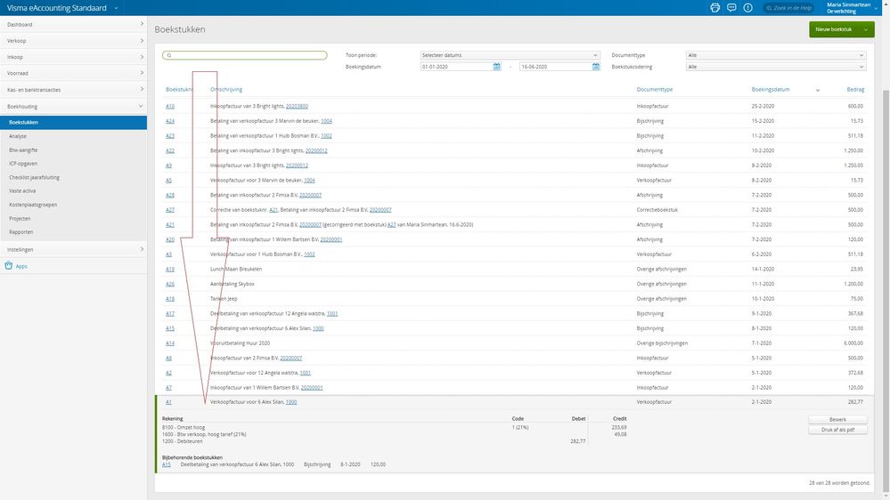890x500 pixels.
Task: Click 'Aanbetaling Skybox' description
Action: [x=233, y=284]
